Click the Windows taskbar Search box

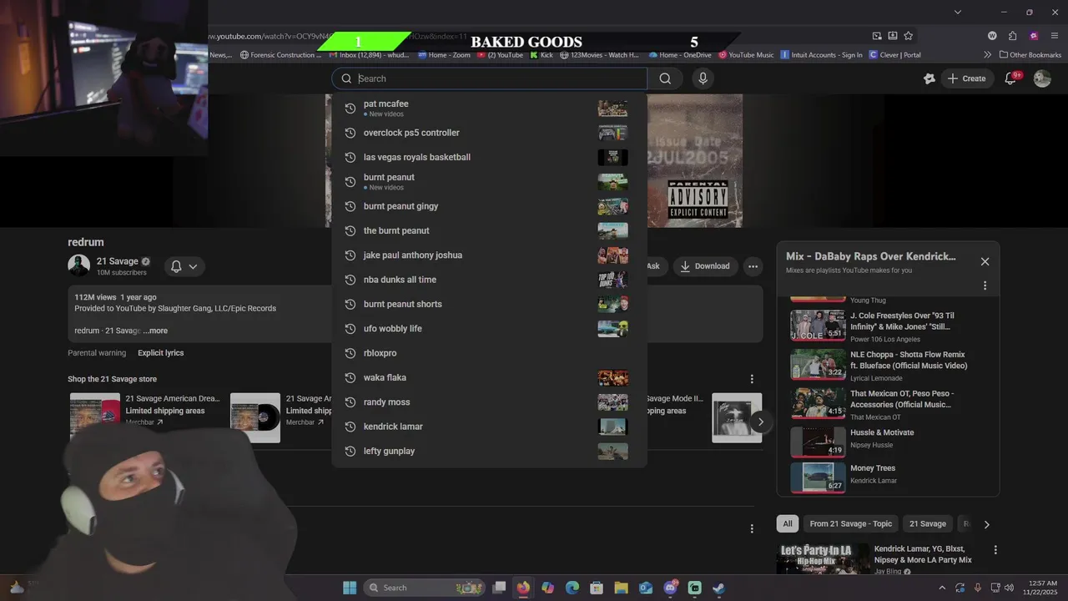pyautogui.click(x=424, y=588)
